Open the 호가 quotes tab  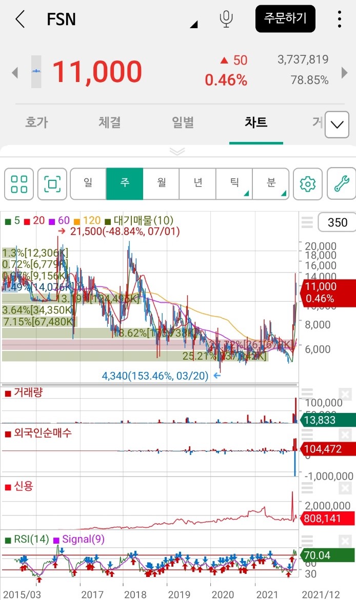coord(36,122)
